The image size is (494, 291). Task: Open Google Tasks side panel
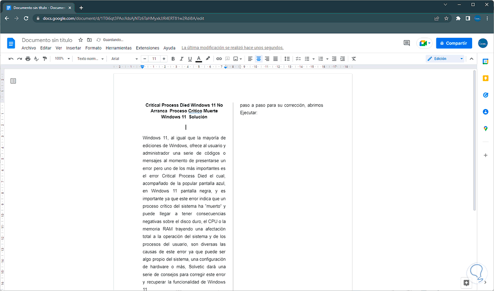coord(486,95)
